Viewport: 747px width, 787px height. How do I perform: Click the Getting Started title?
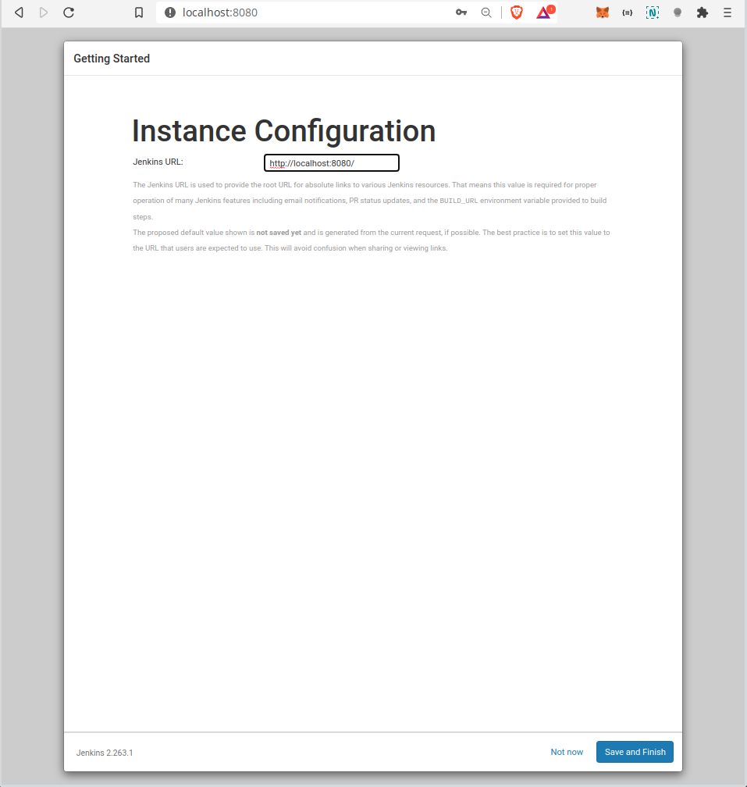click(112, 59)
